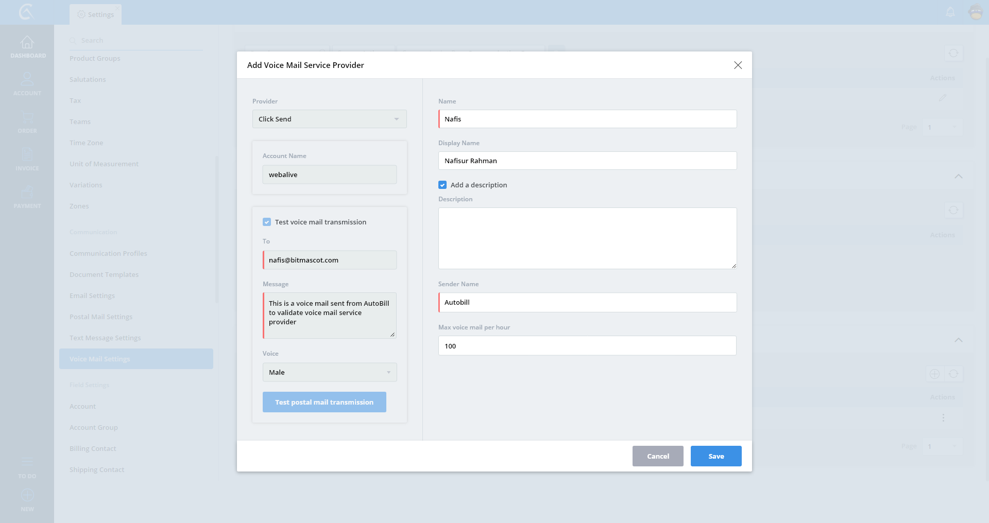Image resolution: width=989 pixels, height=523 pixels.
Task: Click into the Description text area
Action: [587, 238]
